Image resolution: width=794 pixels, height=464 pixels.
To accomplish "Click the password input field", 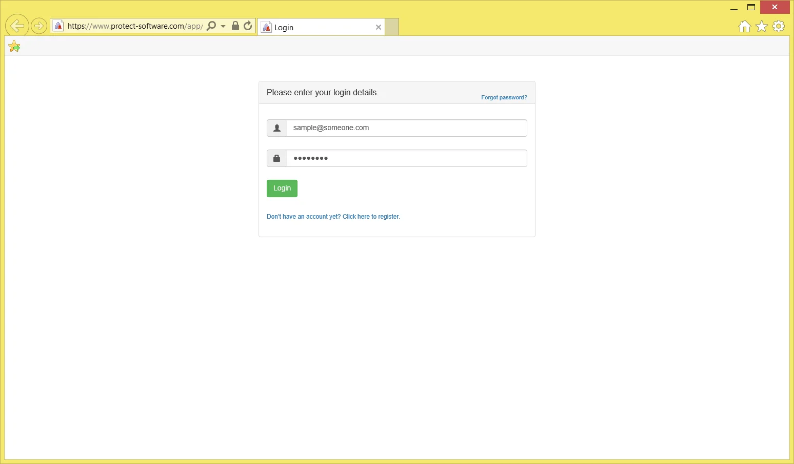I will [406, 158].
